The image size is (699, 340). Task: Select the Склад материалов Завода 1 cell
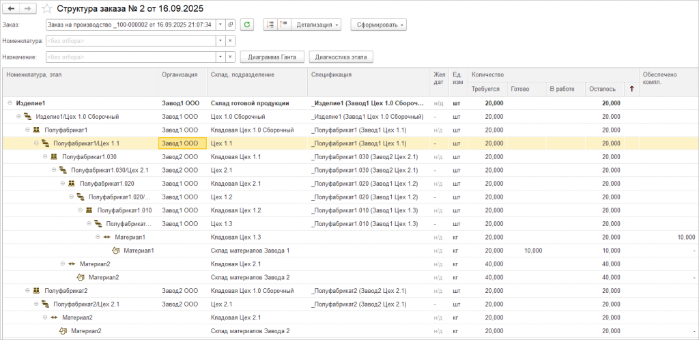(x=257, y=251)
